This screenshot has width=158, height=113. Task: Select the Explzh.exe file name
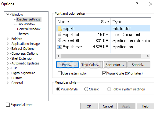coord(72,47)
